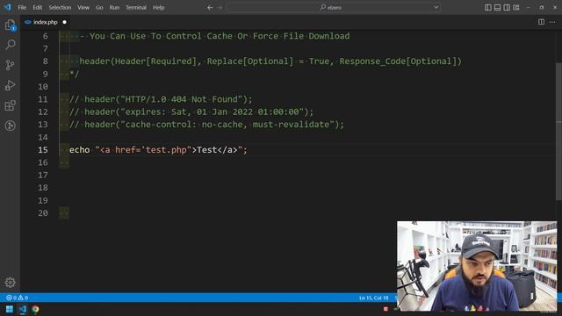Screen dimensions: 562x316
Task: Toggle the primary side bar layout icon
Action: (x=488, y=8)
